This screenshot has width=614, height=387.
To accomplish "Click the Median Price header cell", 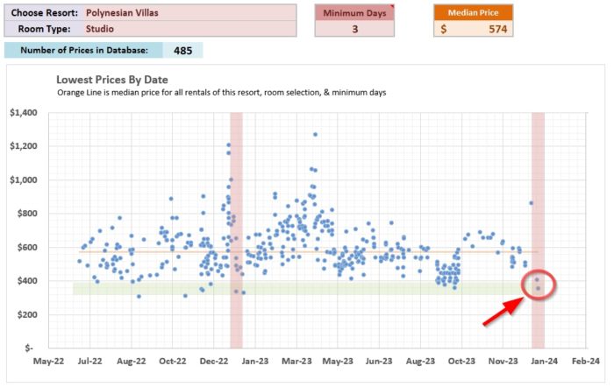I will pyautogui.click(x=473, y=13).
